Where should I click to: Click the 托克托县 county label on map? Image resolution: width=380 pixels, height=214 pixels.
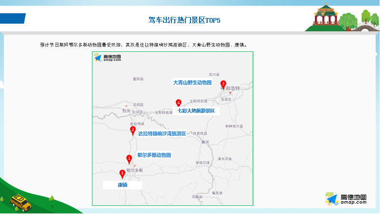(x=199, y=133)
